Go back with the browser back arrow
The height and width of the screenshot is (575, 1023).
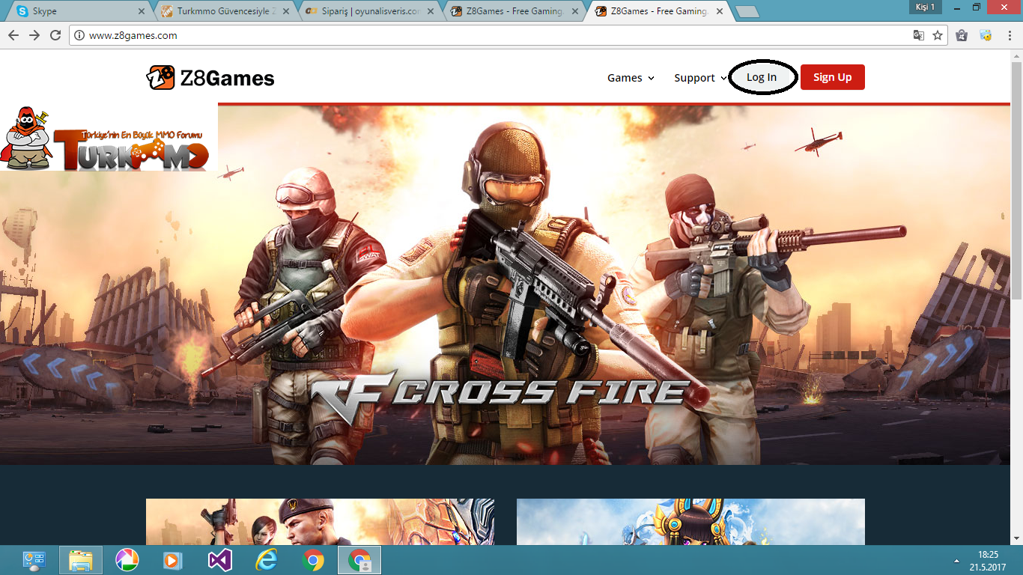tap(13, 35)
